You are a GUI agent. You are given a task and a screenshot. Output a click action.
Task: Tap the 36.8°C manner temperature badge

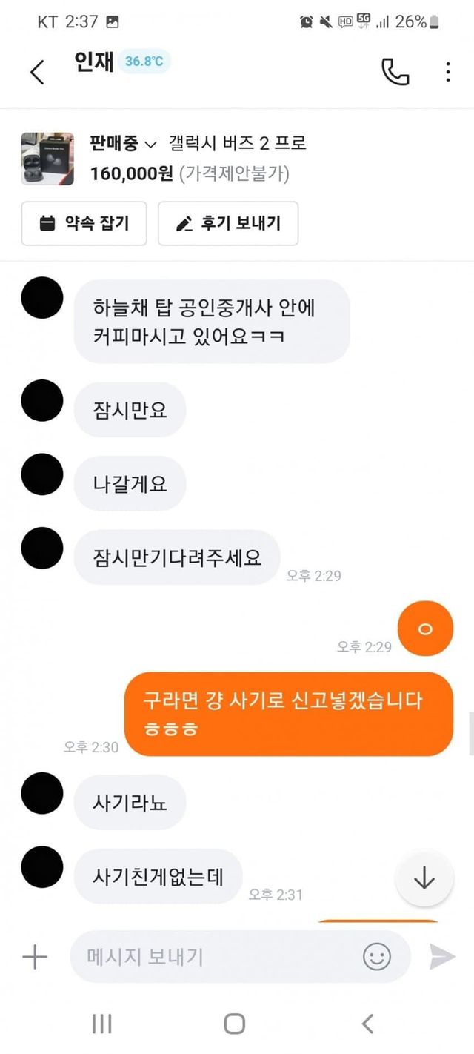point(144,62)
